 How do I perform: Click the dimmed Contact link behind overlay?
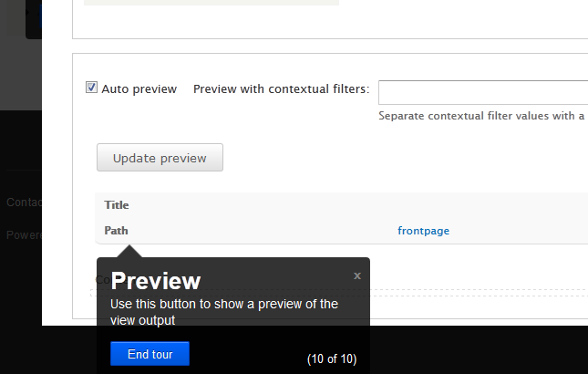24,203
